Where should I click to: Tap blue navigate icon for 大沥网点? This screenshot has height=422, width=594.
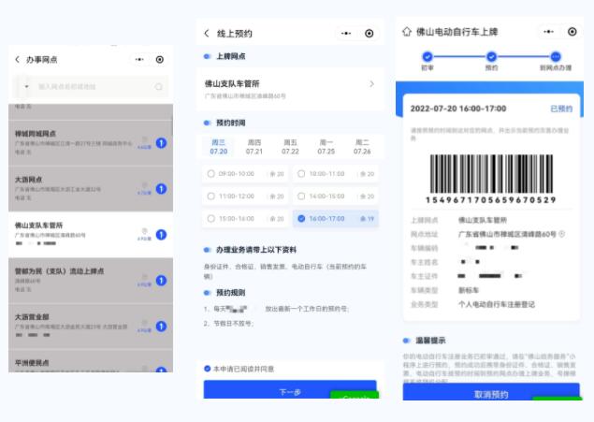pos(161,189)
